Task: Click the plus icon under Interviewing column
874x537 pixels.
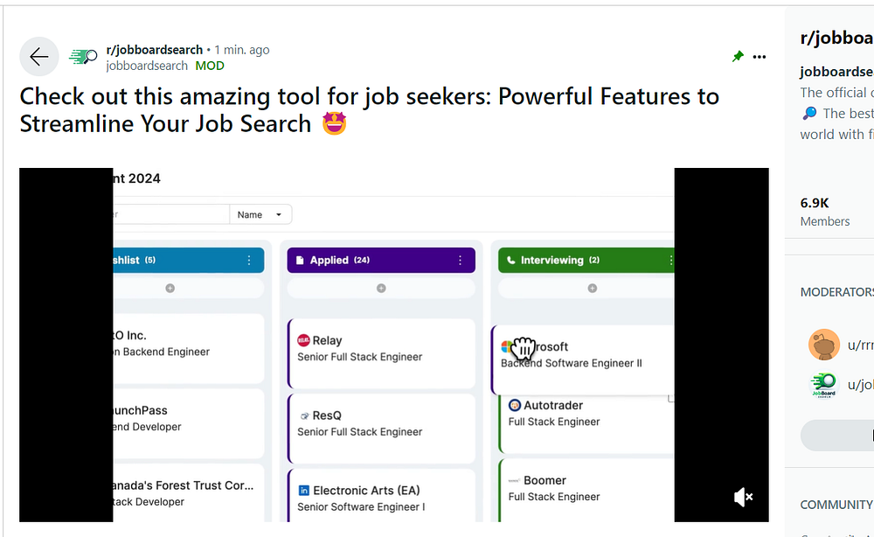Action: (x=592, y=288)
